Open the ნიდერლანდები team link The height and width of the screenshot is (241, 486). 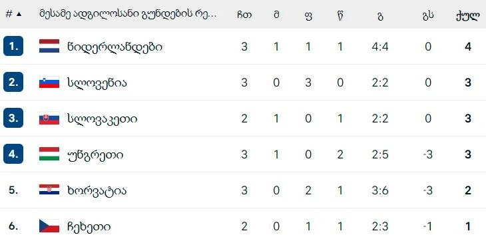[x=115, y=47]
